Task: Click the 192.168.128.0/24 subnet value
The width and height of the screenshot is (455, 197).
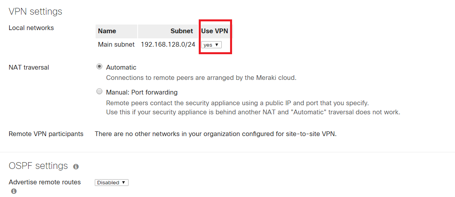Action: coord(168,44)
